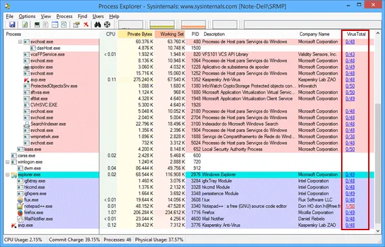385x247 pixels.
Task: Click the SearchIndexer.exe process icon
Action: pyautogui.click(x=26, y=124)
